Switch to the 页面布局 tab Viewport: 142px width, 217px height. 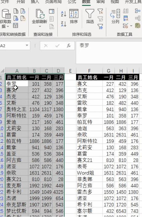click(x=53, y=2)
